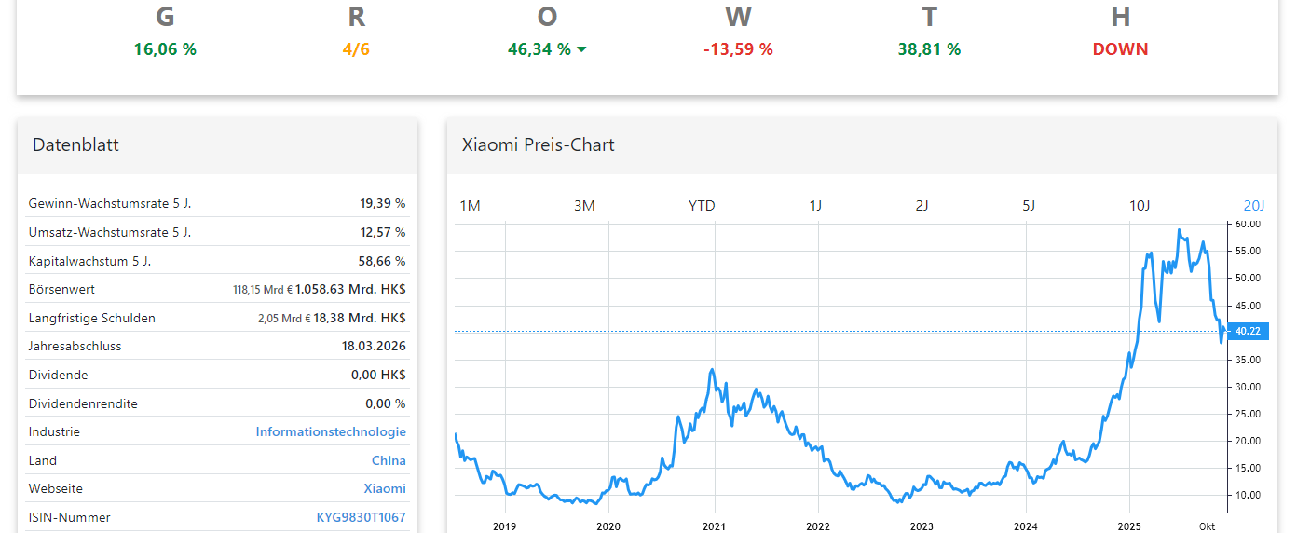
Task: Open the Informationstechnologie industry link
Action: tap(331, 431)
